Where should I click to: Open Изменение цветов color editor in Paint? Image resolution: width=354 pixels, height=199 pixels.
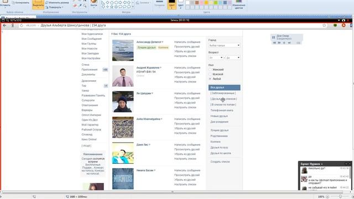coord(238,4)
